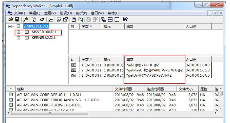Sort imports by the PI column header

point(74,27)
